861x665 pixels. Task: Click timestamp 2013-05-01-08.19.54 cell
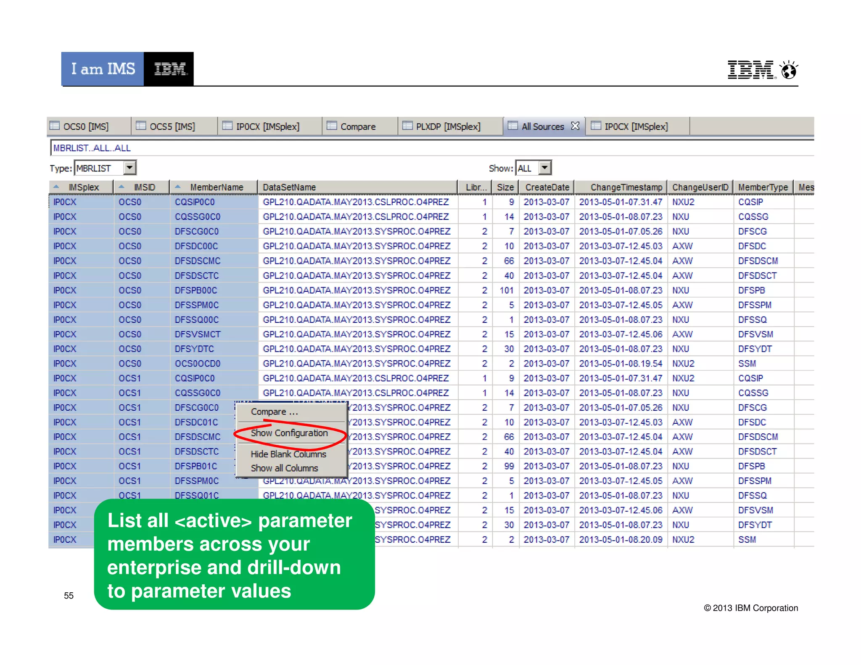point(621,363)
